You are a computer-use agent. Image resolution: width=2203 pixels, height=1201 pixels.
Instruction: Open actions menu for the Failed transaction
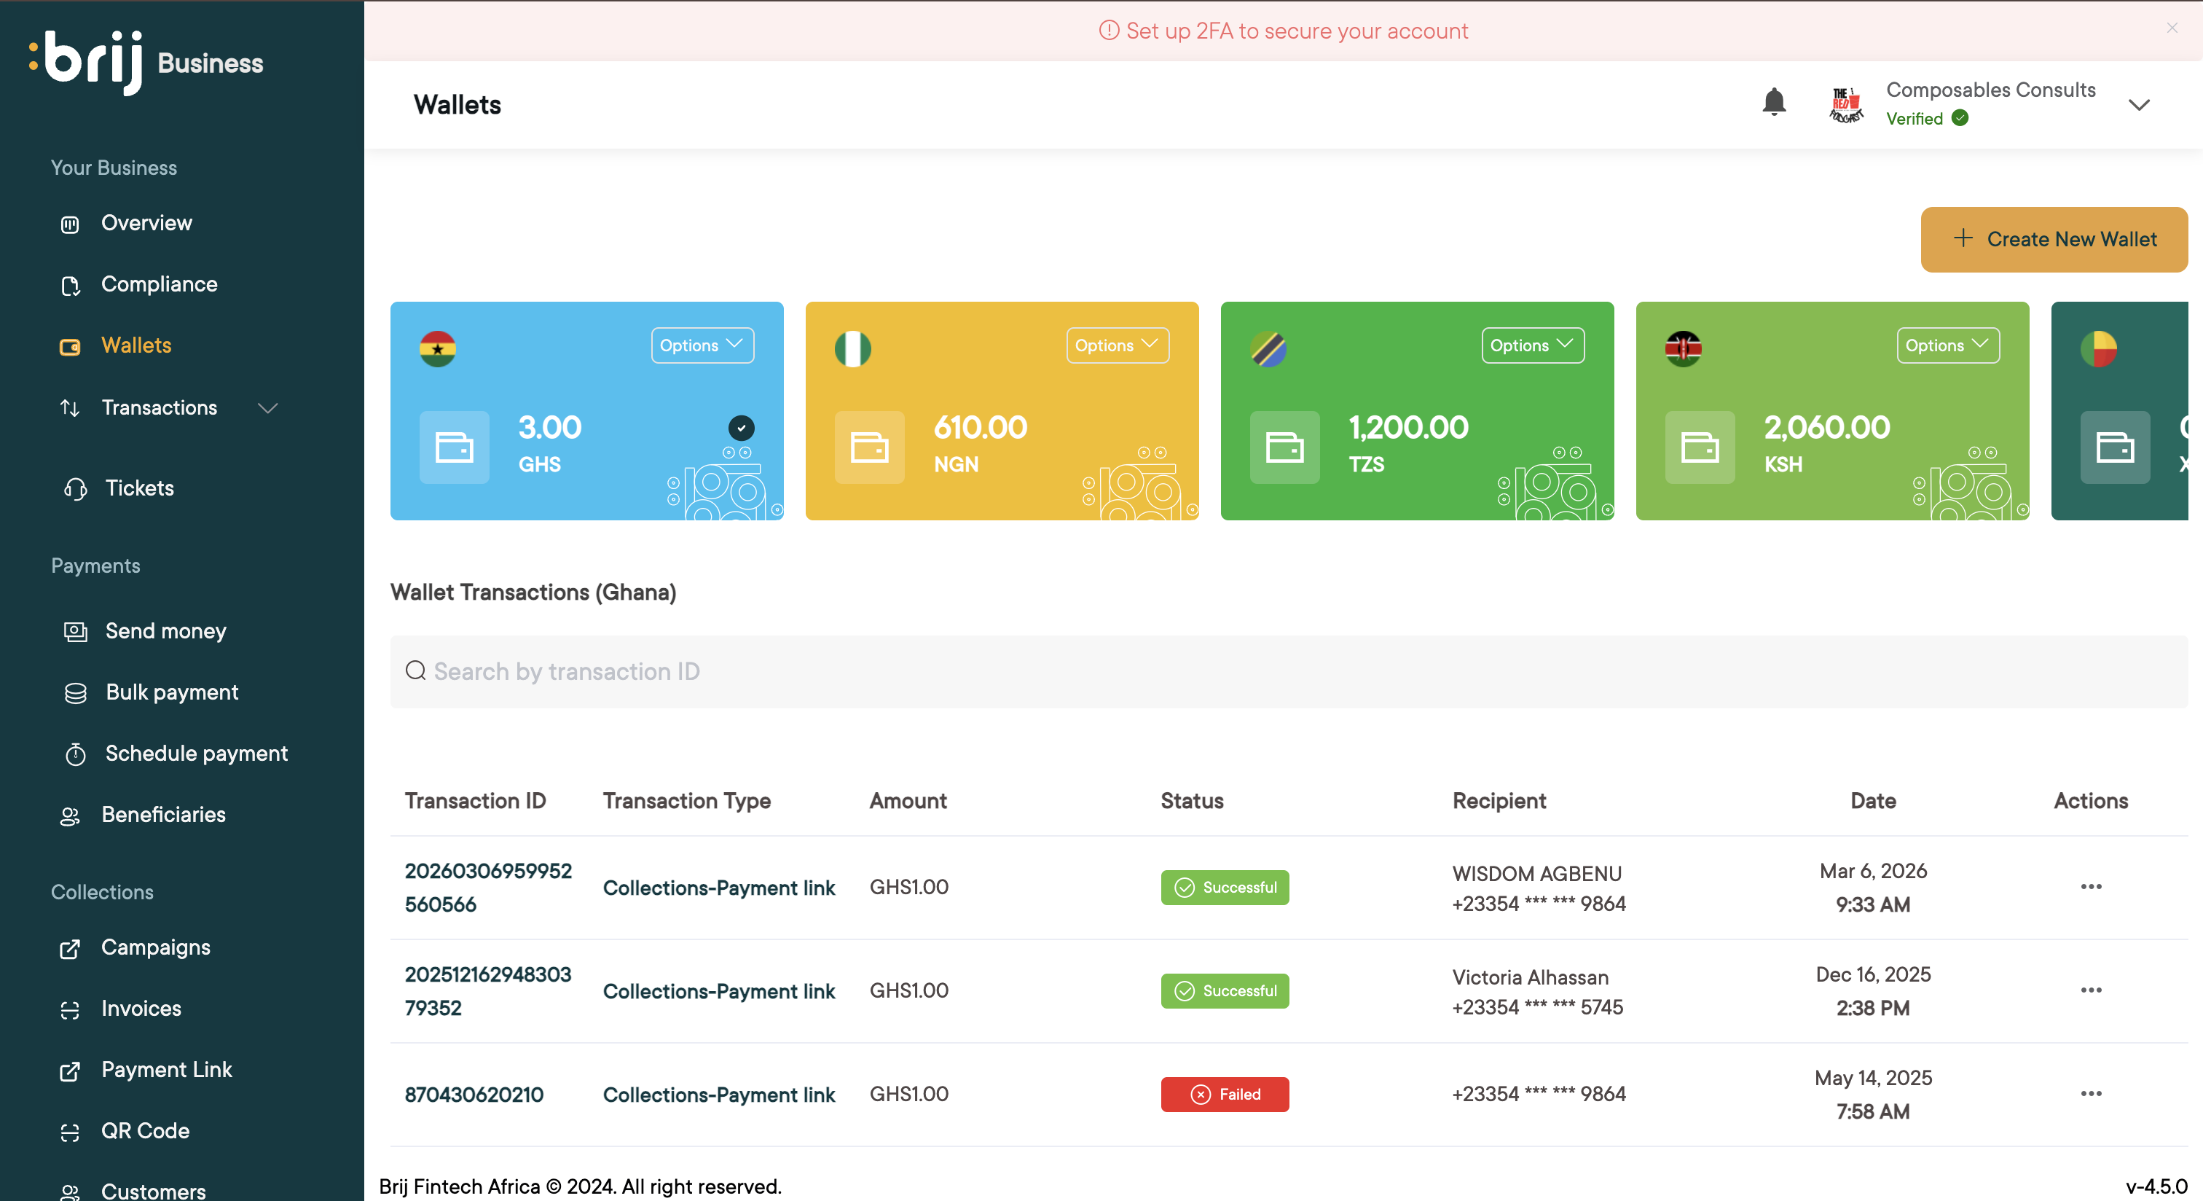pos(2090,1093)
